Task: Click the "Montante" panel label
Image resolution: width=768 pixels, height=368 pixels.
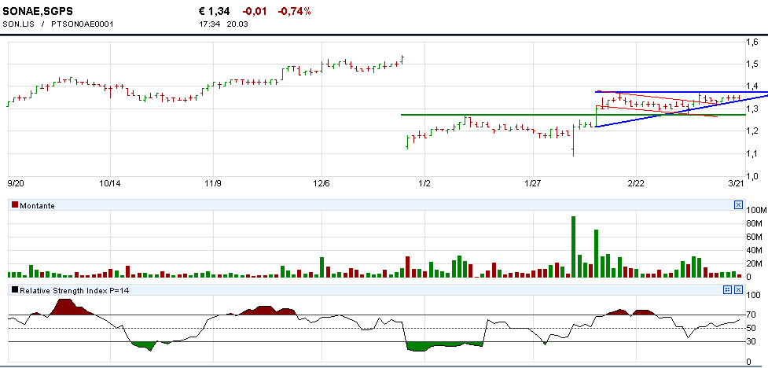Action: pyautogui.click(x=37, y=206)
